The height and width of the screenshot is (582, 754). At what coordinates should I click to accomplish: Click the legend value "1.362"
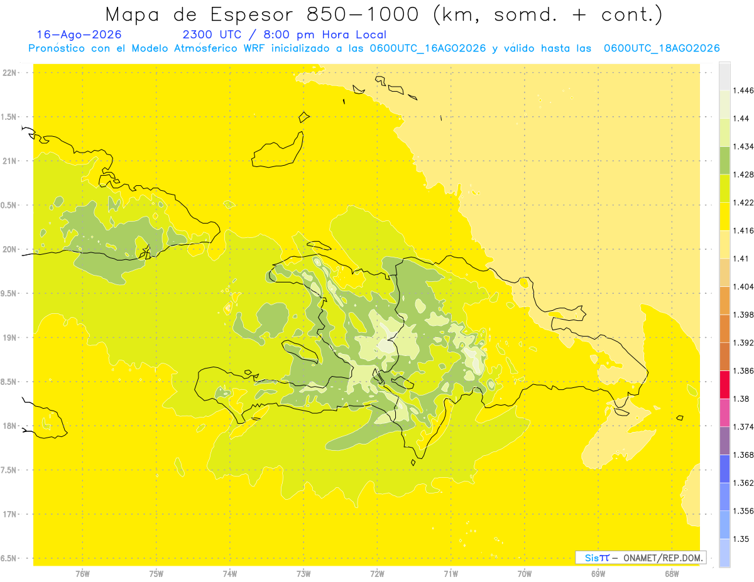(x=743, y=483)
